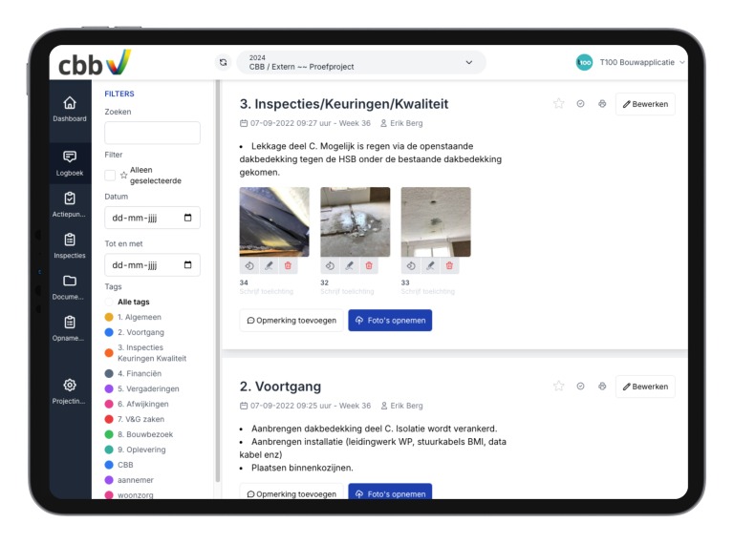
Task: Click Opmerking toevoegen under Inspecties entry
Action: coord(291,320)
